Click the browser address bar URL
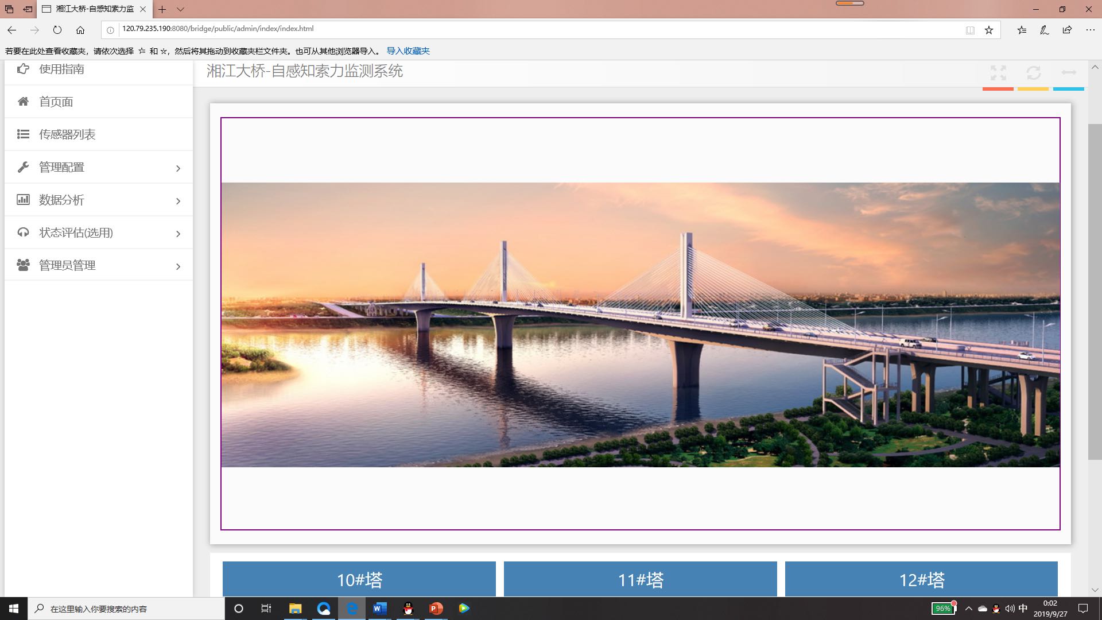This screenshot has width=1102, height=620. pyautogui.click(x=218, y=29)
